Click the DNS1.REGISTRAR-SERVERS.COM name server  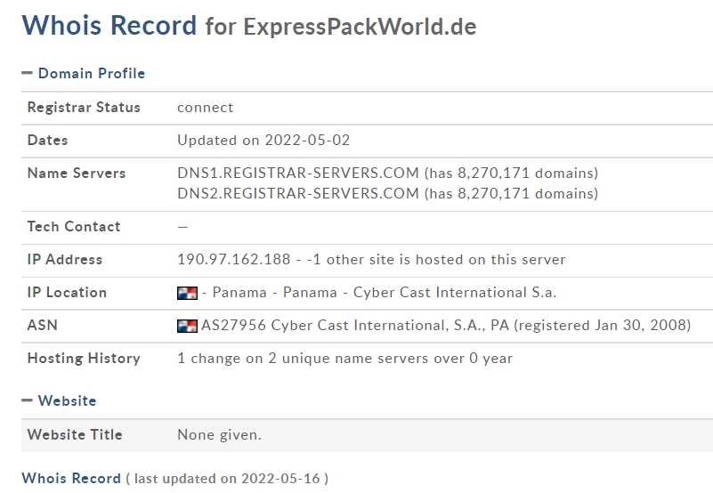[298, 173]
